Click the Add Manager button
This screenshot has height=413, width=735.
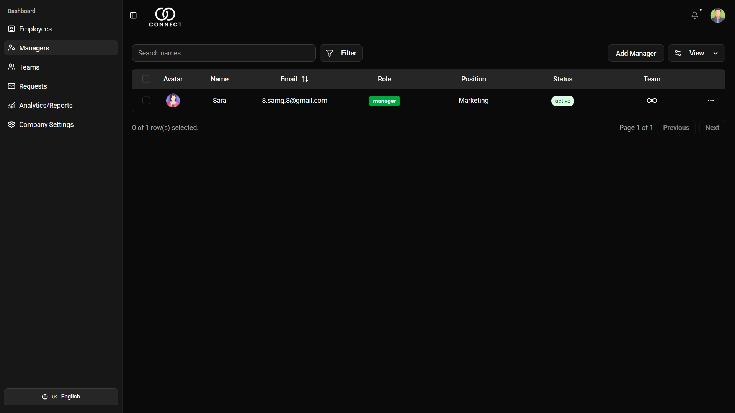[x=635, y=53]
